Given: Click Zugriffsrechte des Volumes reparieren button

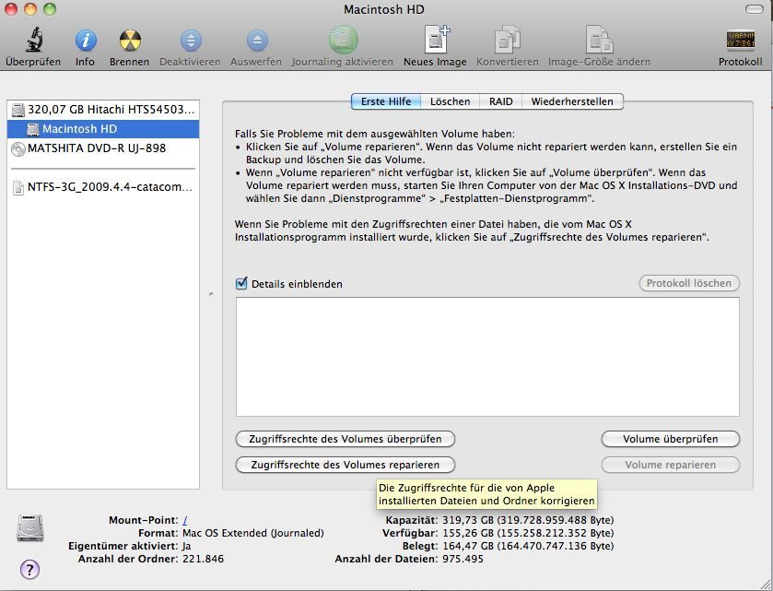Looking at the screenshot, I should pyautogui.click(x=346, y=465).
